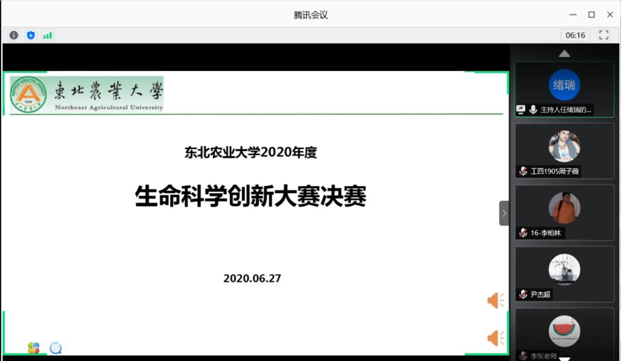Enter full screen mode
This screenshot has width=621, height=361.
(x=603, y=35)
